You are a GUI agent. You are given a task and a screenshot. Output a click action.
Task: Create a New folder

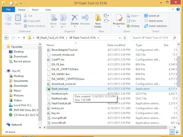[x=98, y=21]
